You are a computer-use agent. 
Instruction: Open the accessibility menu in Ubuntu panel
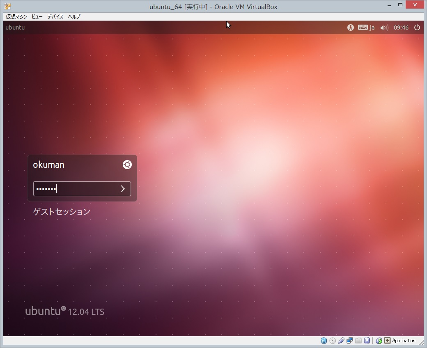pyautogui.click(x=350, y=27)
